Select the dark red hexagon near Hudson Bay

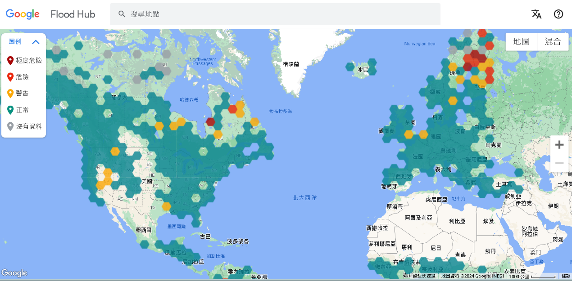pos(211,121)
